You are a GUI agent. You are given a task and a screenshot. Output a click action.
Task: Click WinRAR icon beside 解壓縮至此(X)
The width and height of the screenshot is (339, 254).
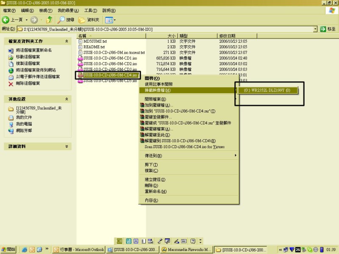142,135
